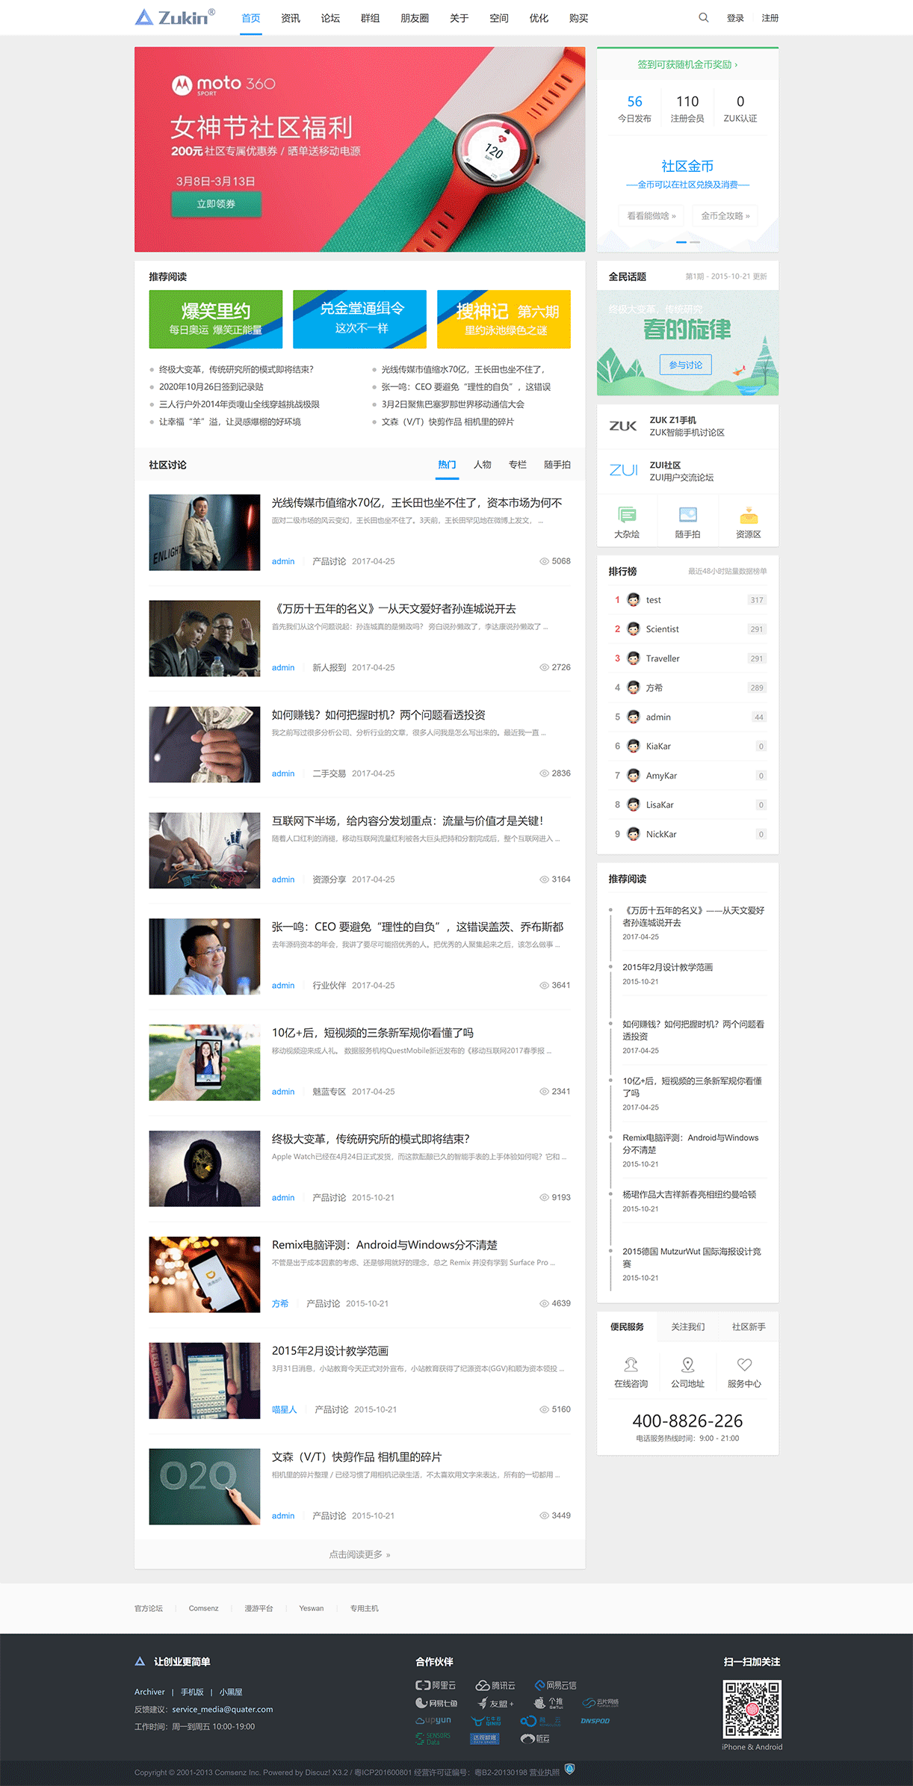This screenshot has width=913, height=1786.
Task: Click the 公司地址 location icon
Action: click(x=687, y=1365)
